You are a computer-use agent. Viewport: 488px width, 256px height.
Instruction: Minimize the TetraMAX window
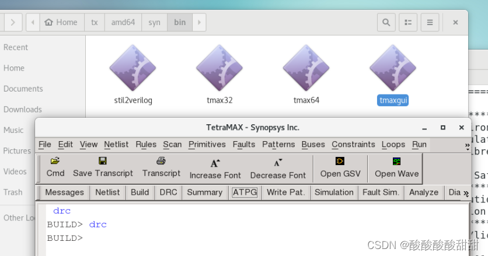click(424, 128)
